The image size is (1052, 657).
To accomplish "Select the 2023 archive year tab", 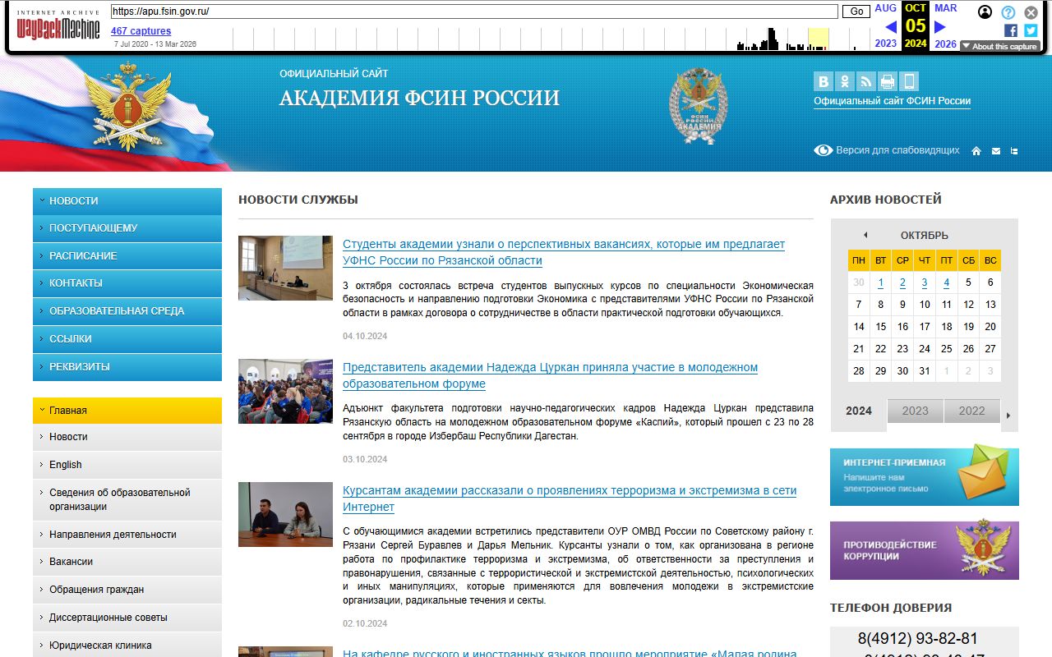I will tap(915, 411).
